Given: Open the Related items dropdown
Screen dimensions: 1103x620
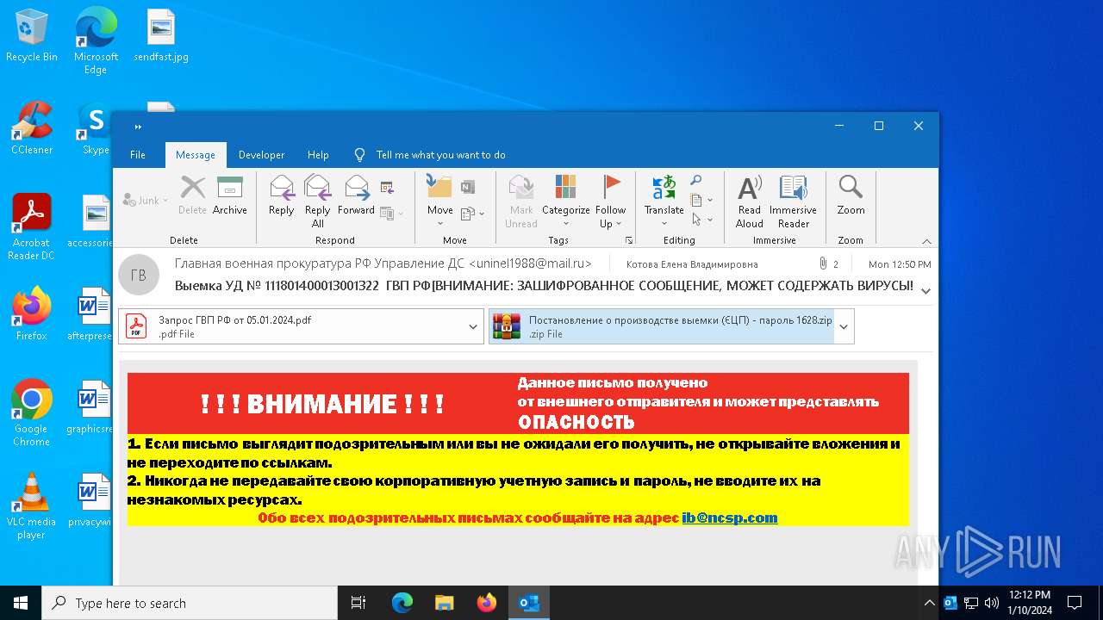Looking at the screenshot, I should 701,200.
